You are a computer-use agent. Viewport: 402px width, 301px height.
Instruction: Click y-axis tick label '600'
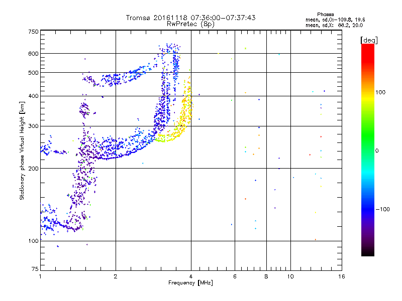point(33,54)
